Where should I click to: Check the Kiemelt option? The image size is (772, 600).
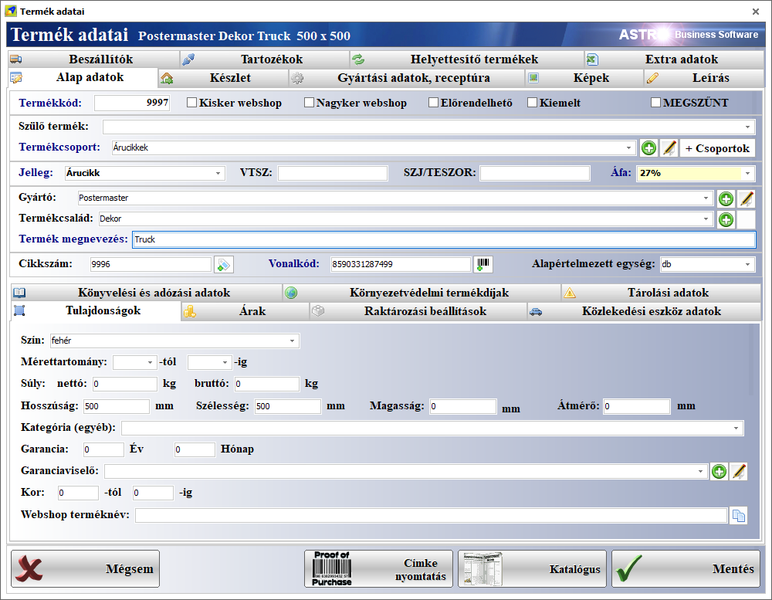coord(532,103)
